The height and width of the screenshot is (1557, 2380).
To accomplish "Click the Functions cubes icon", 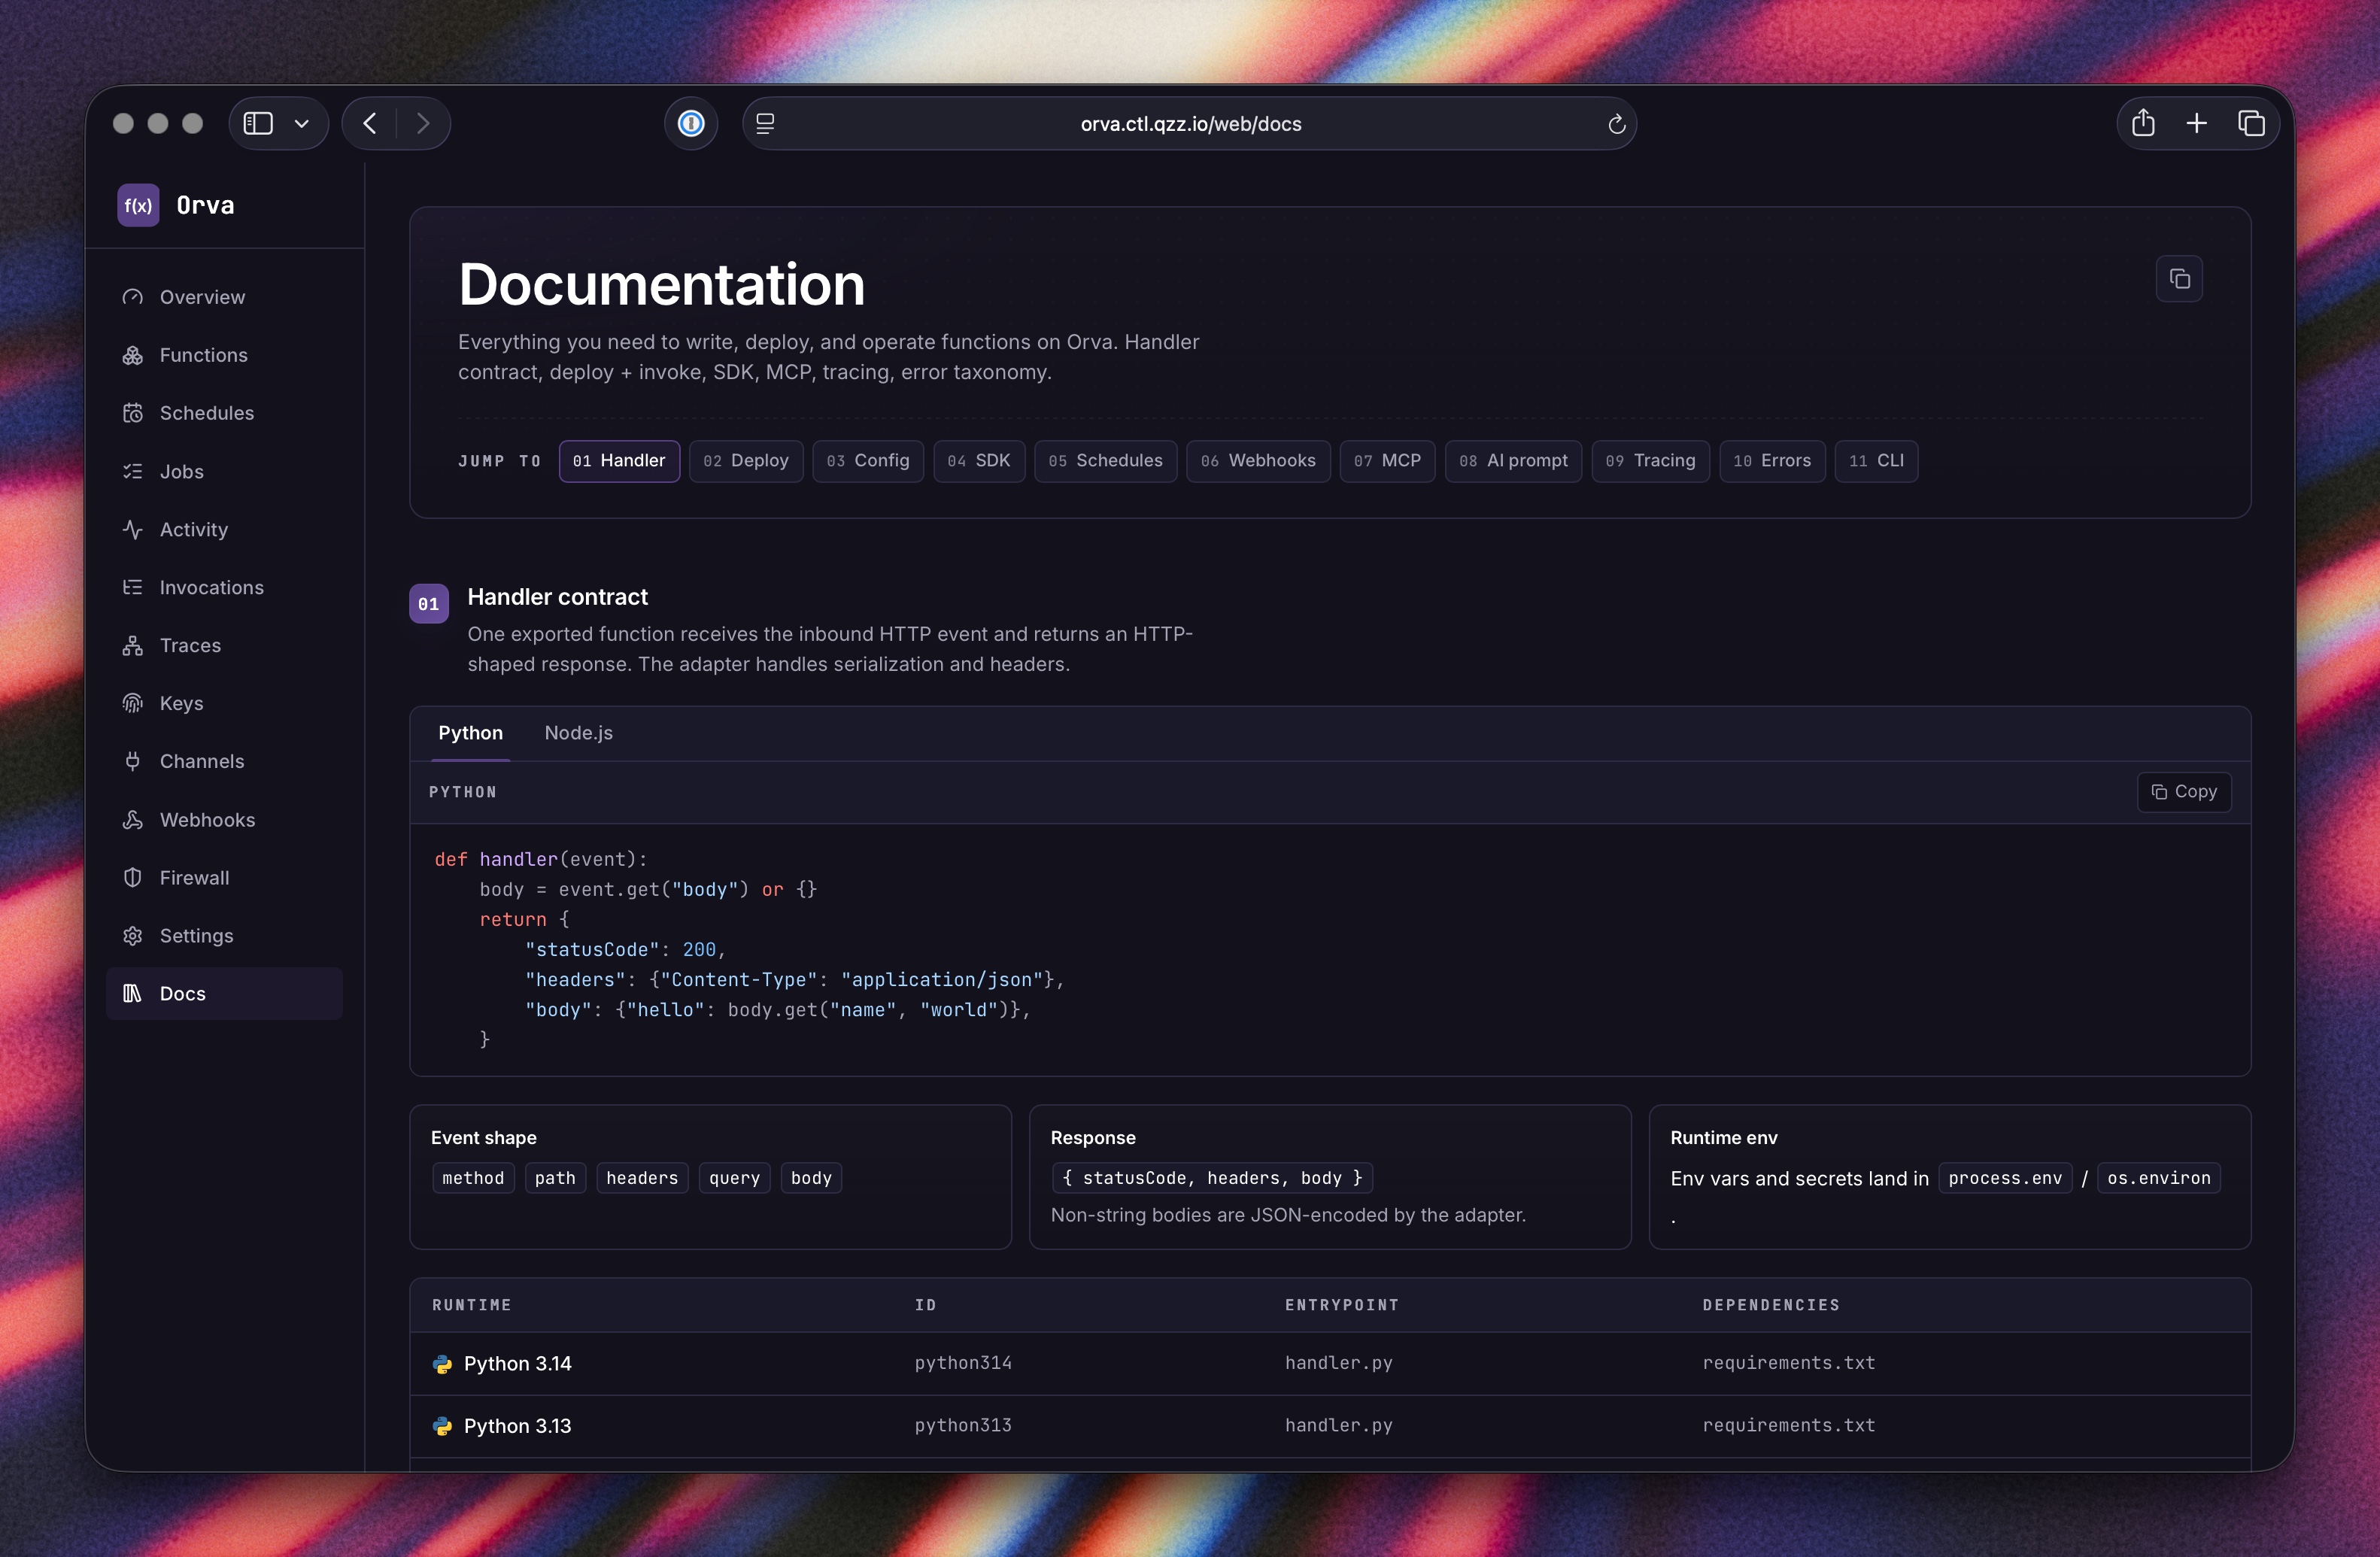I will click(x=133, y=355).
